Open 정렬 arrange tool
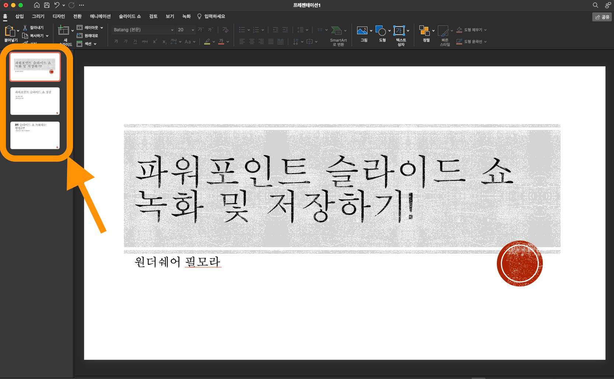 click(x=425, y=31)
